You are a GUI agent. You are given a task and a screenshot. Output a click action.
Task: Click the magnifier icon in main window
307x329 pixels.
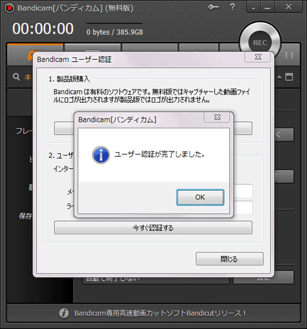pyautogui.click(x=16, y=77)
